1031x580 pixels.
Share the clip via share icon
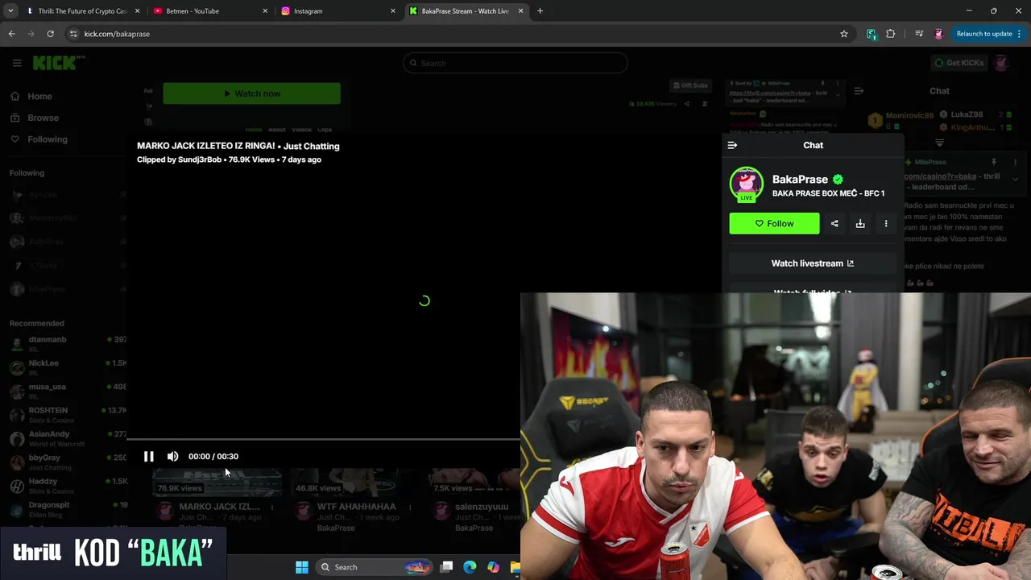tap(834, 223)
